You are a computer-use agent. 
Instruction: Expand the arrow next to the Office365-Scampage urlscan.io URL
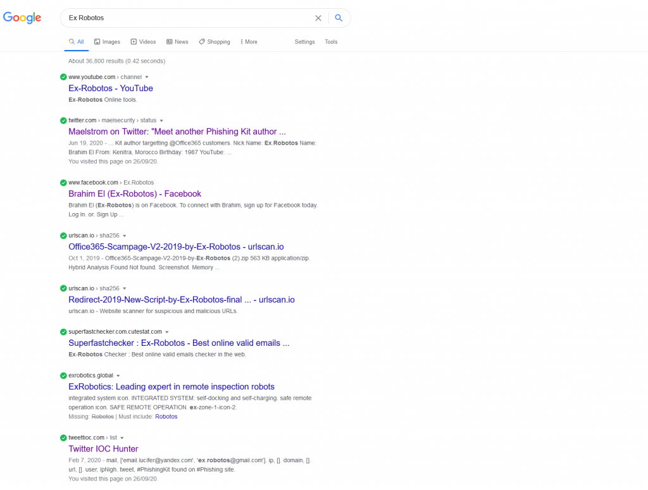coord(125,236)
